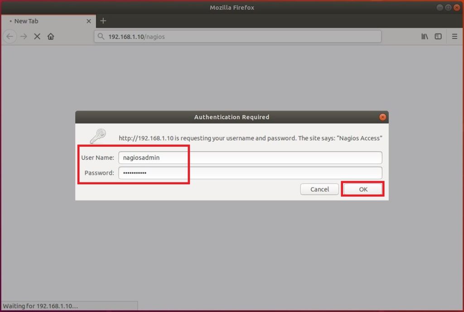Open the Firefox hamburger menu
The height and width of the screenshot is (312, 464).
[x=454, y=36]
